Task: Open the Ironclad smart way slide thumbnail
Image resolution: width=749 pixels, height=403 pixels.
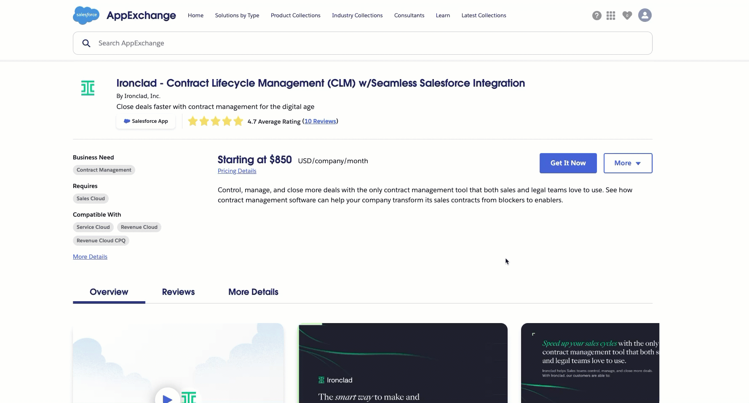Action: [403, 363]
